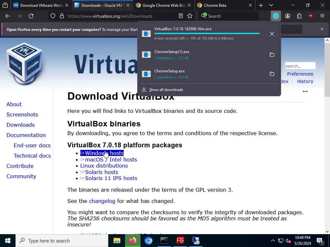Viewport: 330px width, 247px height.
Task: Open Screenshots in the sidebar
Action: pyautogui.click(x=22, y=114)
